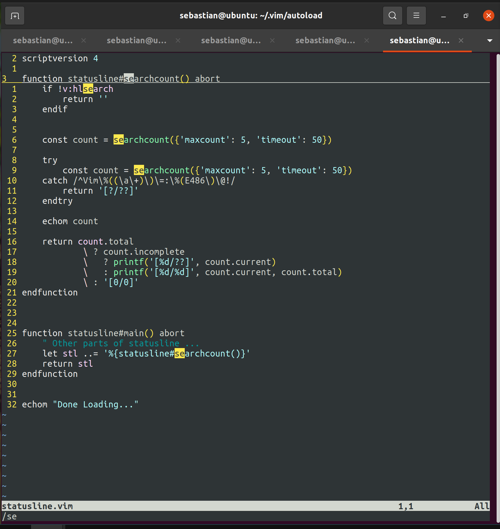
Task: Click 'scriptversion 4' line
Action: coord(60,59)
